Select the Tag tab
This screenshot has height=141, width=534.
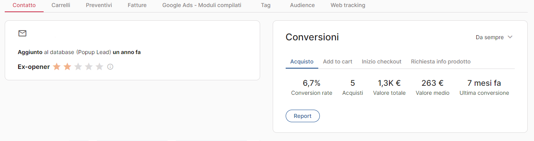point(266,5)
